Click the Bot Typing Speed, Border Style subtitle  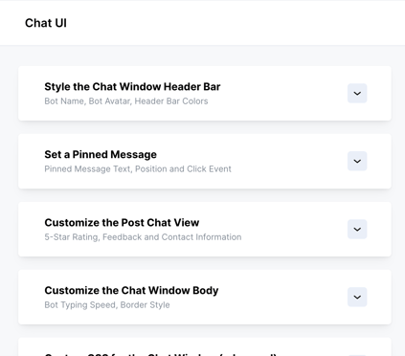(107, 305)
